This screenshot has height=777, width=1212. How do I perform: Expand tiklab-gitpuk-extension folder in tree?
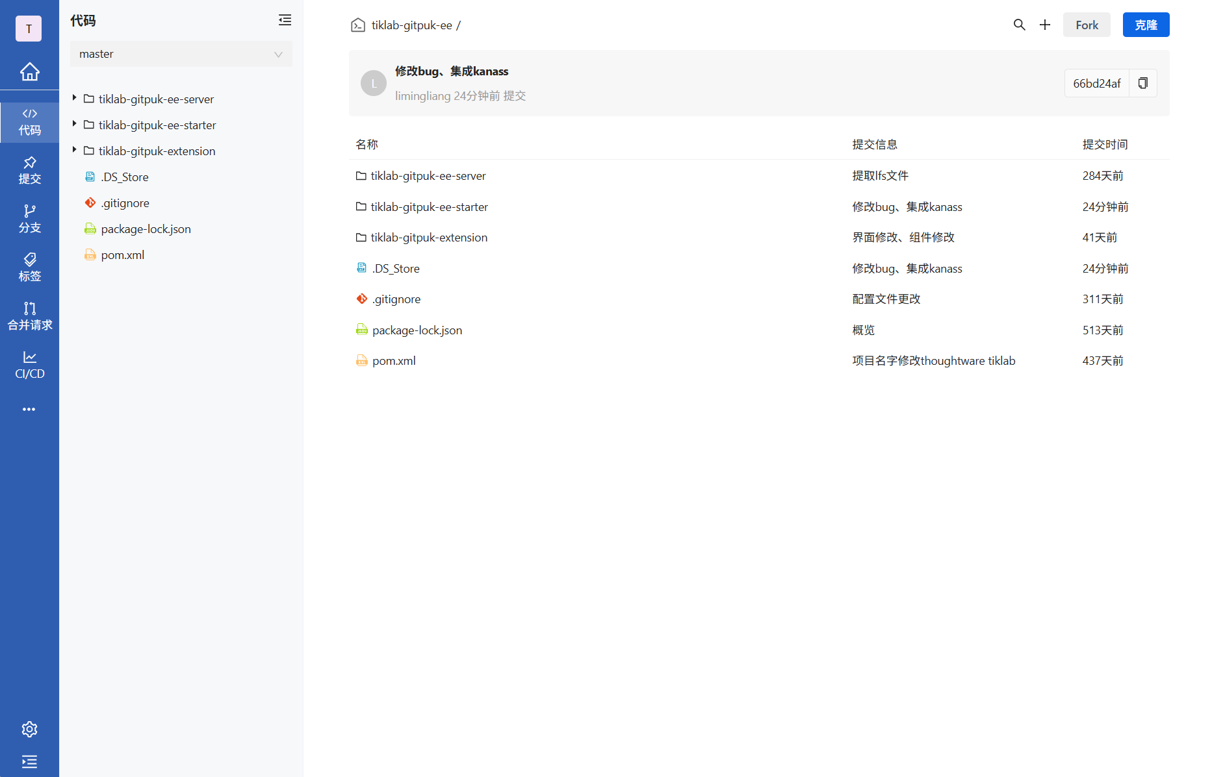click(74, 150)
